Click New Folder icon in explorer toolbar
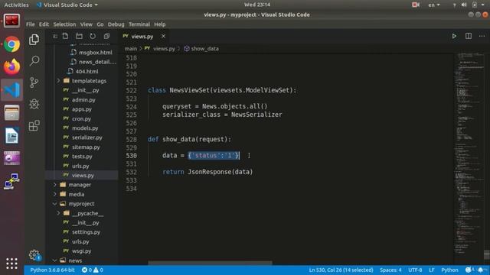The height and width of the screenshot is (275, 490). click(x=79, y=36)
